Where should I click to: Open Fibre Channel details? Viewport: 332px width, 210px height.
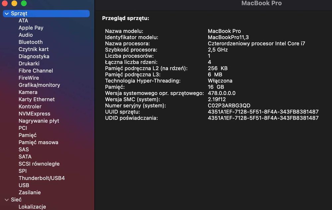[36, 71]
